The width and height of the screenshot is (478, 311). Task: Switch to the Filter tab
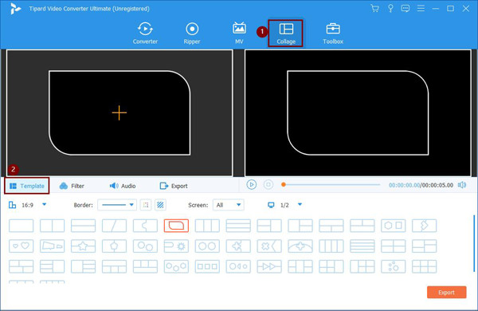tap(72, 186)
